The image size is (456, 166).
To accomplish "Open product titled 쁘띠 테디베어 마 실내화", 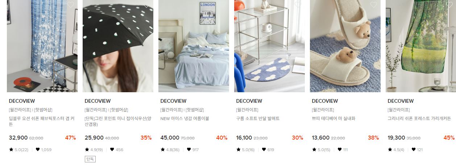I will pyautogui.click(x=333, y=118).
